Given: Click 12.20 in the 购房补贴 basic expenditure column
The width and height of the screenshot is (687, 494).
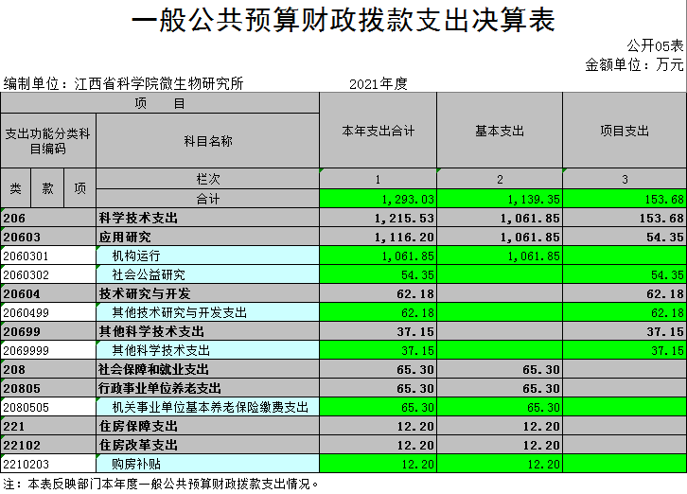Looking at the screenshot, I should coord(500,464).
